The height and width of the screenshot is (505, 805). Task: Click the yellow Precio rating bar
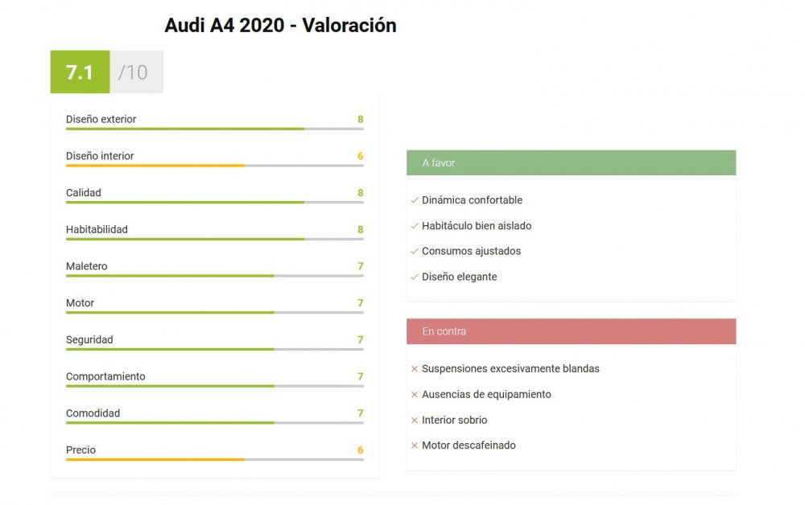pos(214,460)
